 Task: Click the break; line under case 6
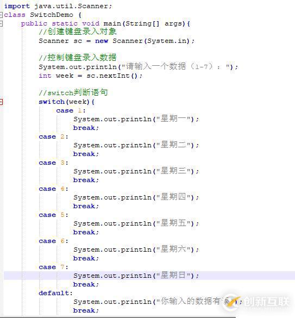(86, 258)
